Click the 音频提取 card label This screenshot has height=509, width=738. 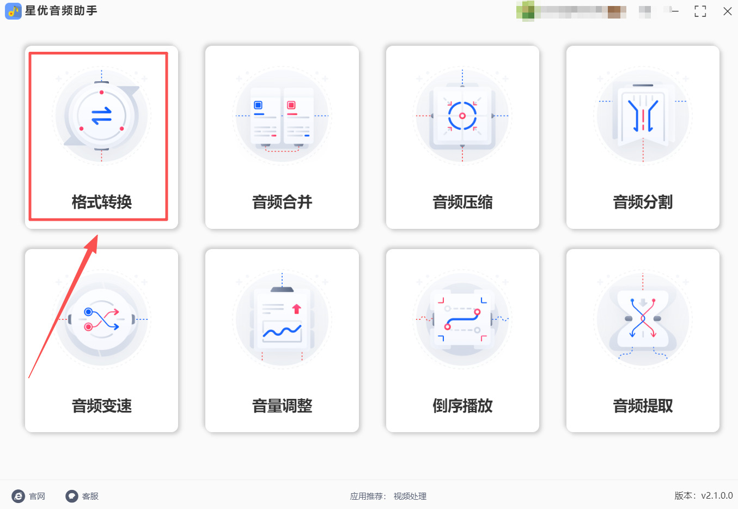click(x=643, y=406)
